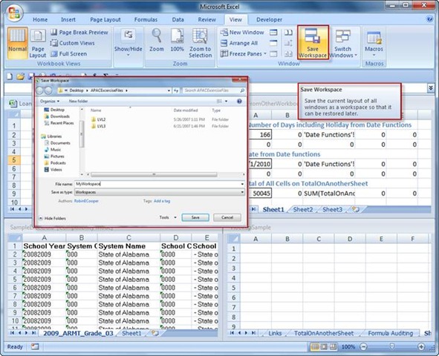
Task: Open Save as type dropdown
Action: click(242, 192)
